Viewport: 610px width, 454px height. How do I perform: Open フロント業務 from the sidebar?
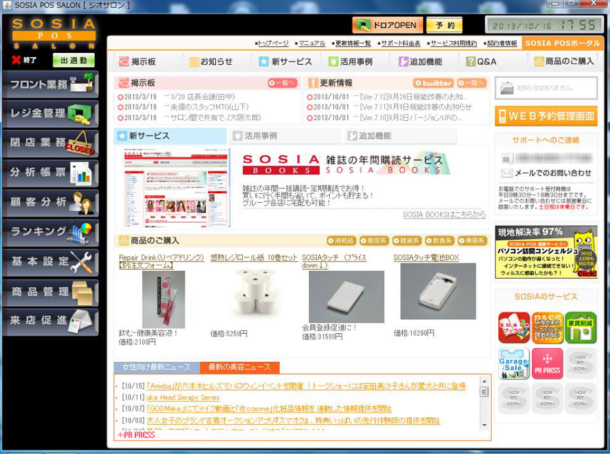click(50, 84)
